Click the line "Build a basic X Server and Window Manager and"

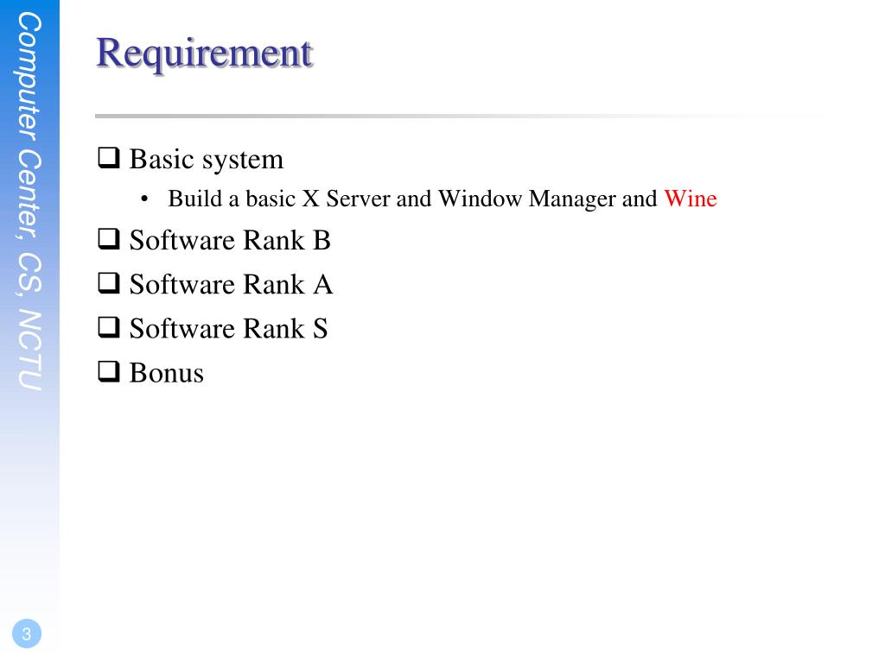412,199
